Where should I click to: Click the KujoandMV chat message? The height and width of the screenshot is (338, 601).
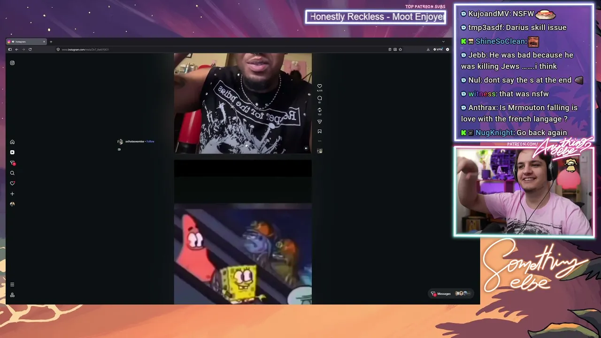(508, 15)
